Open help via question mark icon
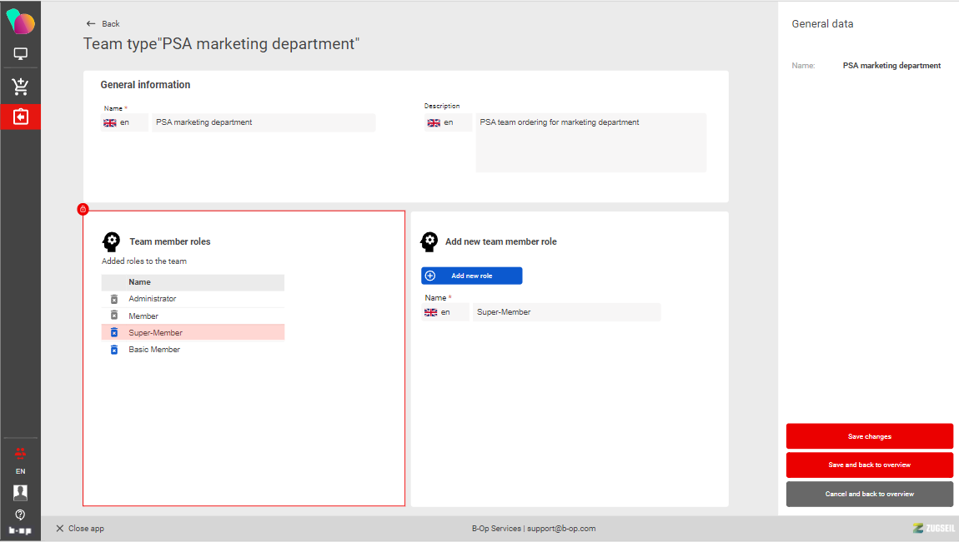This screenshot has width=959, height=542. click(20, 515)
